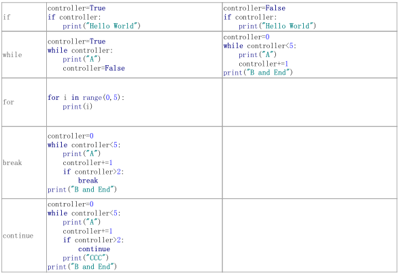The height and width of the screenshot is (275, 399).
Task: Click the "break" row label cell
Action: pyautogui.click(x=24, y=163)
